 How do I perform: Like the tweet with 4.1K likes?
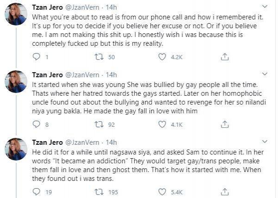point(162,124)
